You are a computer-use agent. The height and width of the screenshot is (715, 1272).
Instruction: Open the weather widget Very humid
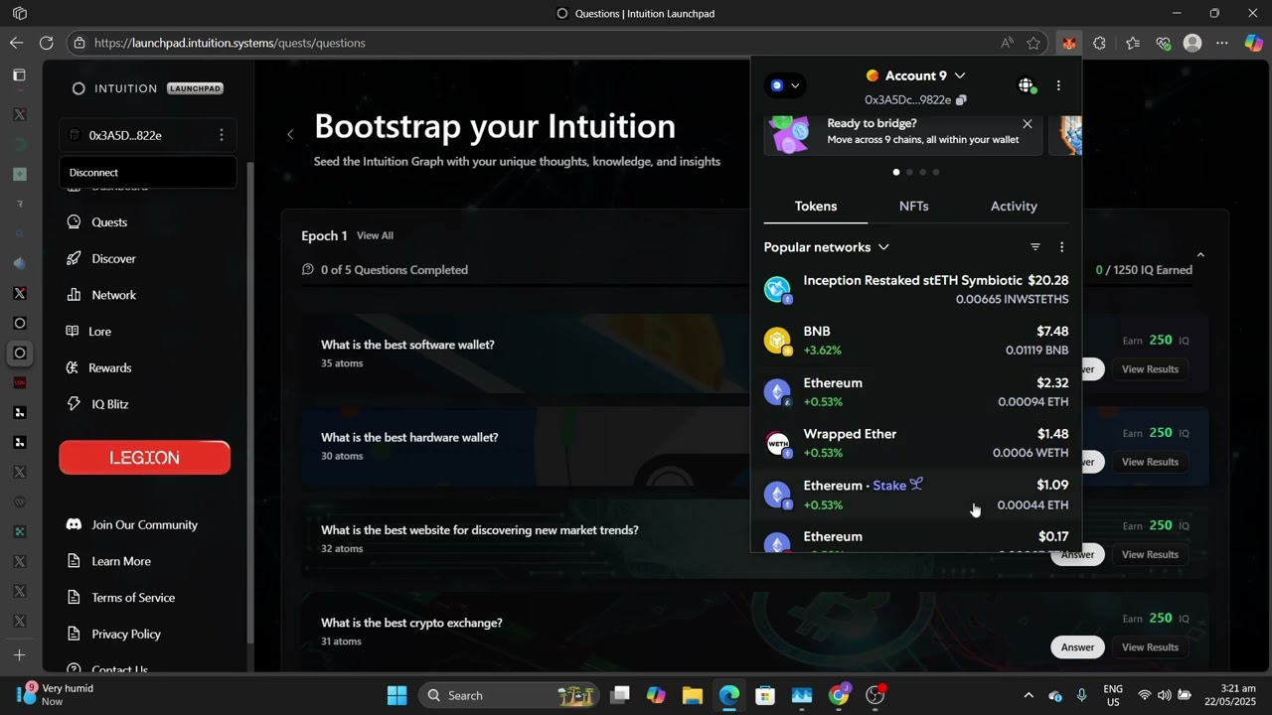[x=56, y=694]
